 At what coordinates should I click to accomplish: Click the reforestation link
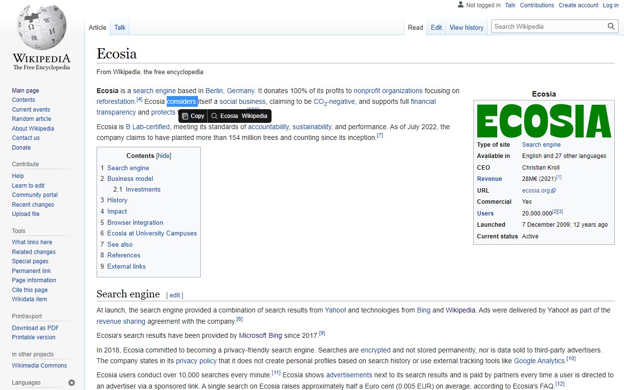[116, 101]
